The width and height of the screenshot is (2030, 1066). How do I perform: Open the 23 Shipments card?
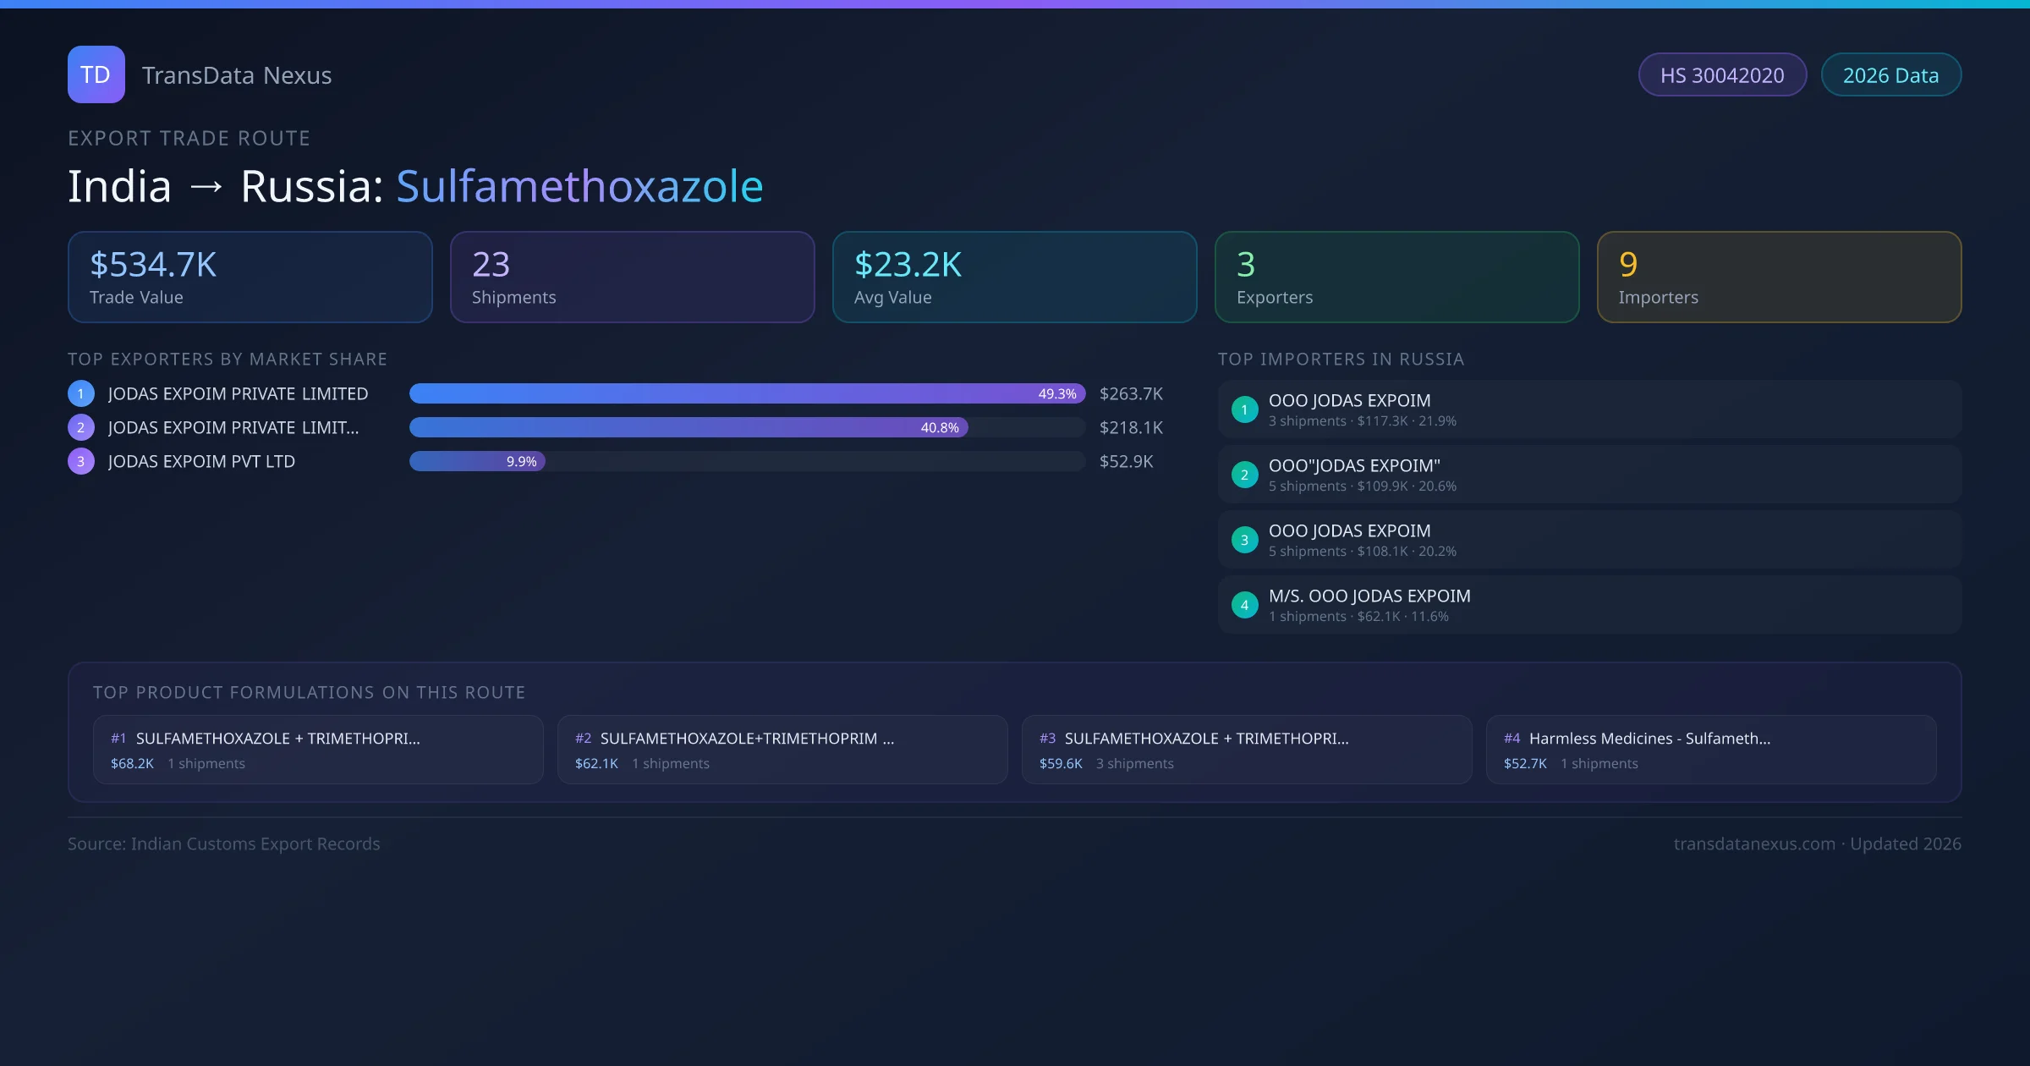coord(632,277)
